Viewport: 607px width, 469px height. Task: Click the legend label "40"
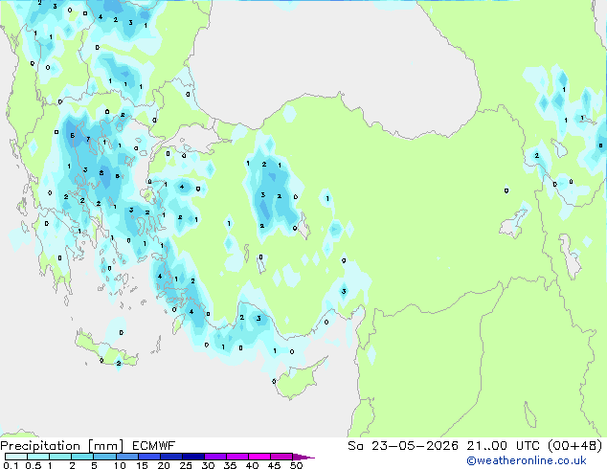[x=253, y=465]
